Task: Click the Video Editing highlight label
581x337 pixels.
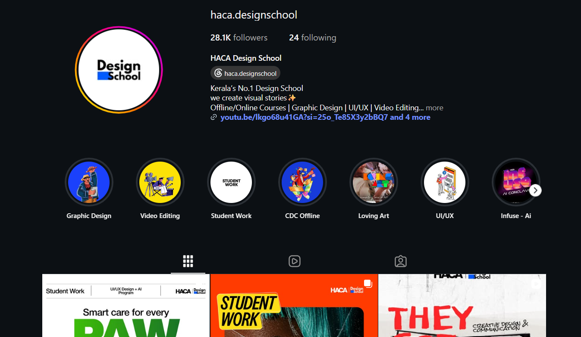Action: click(160, 216)
